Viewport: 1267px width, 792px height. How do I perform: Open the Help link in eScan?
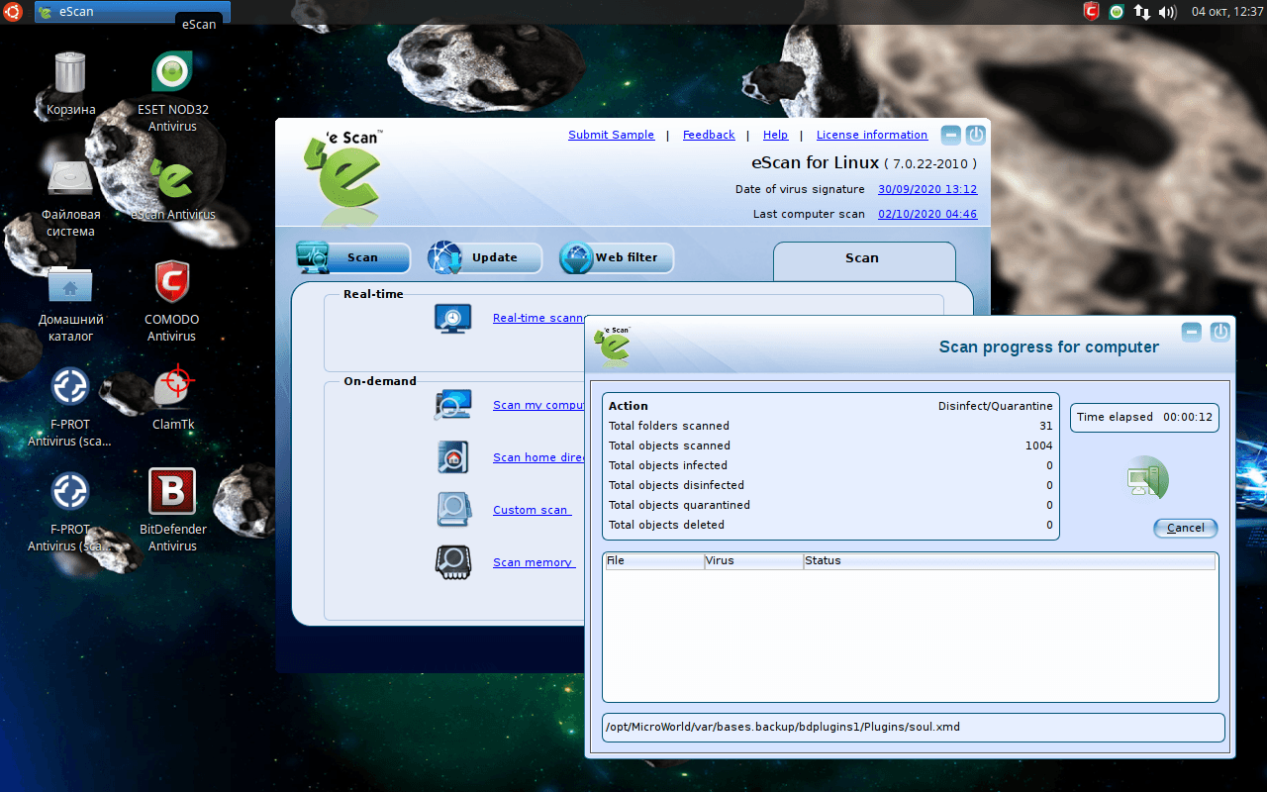coord(776,135)
